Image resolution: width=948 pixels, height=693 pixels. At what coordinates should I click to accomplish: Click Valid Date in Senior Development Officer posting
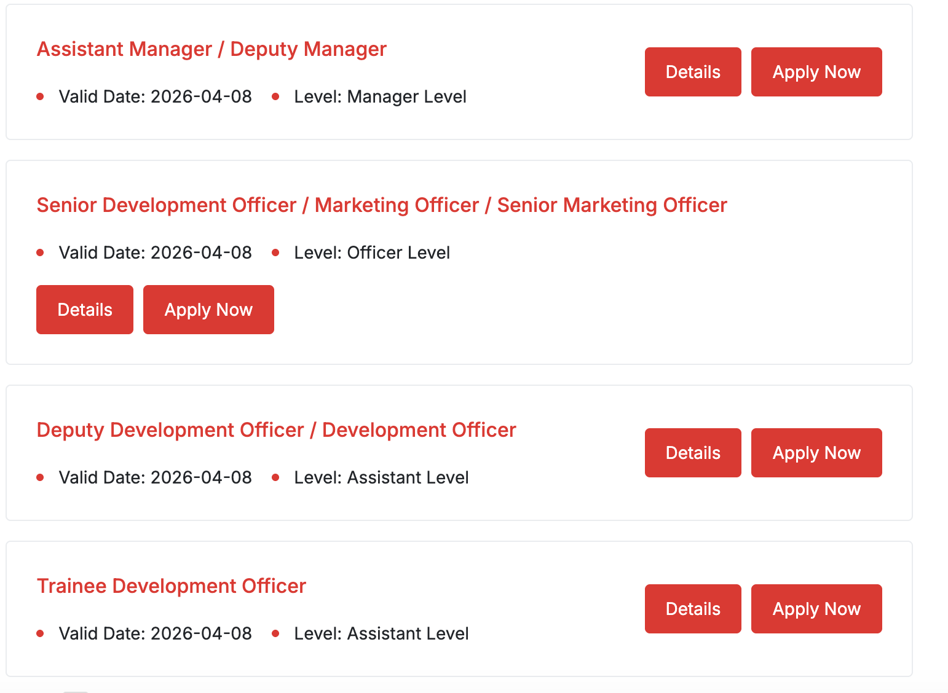(155, 253)
